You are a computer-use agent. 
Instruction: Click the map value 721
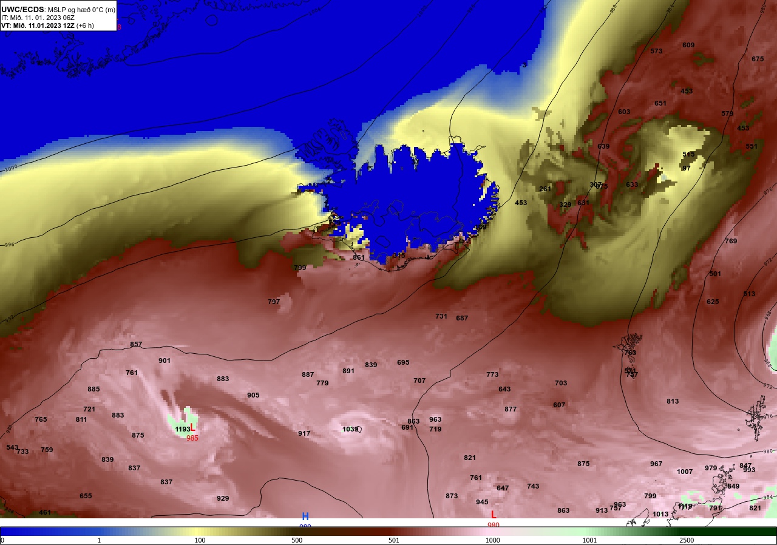pos(89,409)
